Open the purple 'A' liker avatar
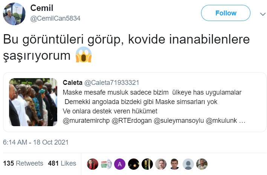Image resolution: width=267 pixels, height=175 pixels. [120, 164]
